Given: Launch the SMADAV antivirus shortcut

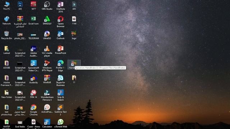Looking at the screenshot, I should click(x=47, y=20).
